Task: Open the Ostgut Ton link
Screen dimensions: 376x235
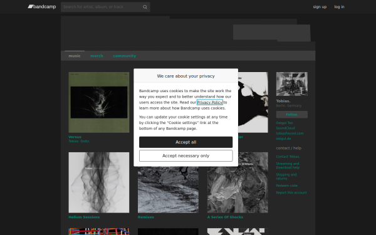Action: tap(285, 123)
